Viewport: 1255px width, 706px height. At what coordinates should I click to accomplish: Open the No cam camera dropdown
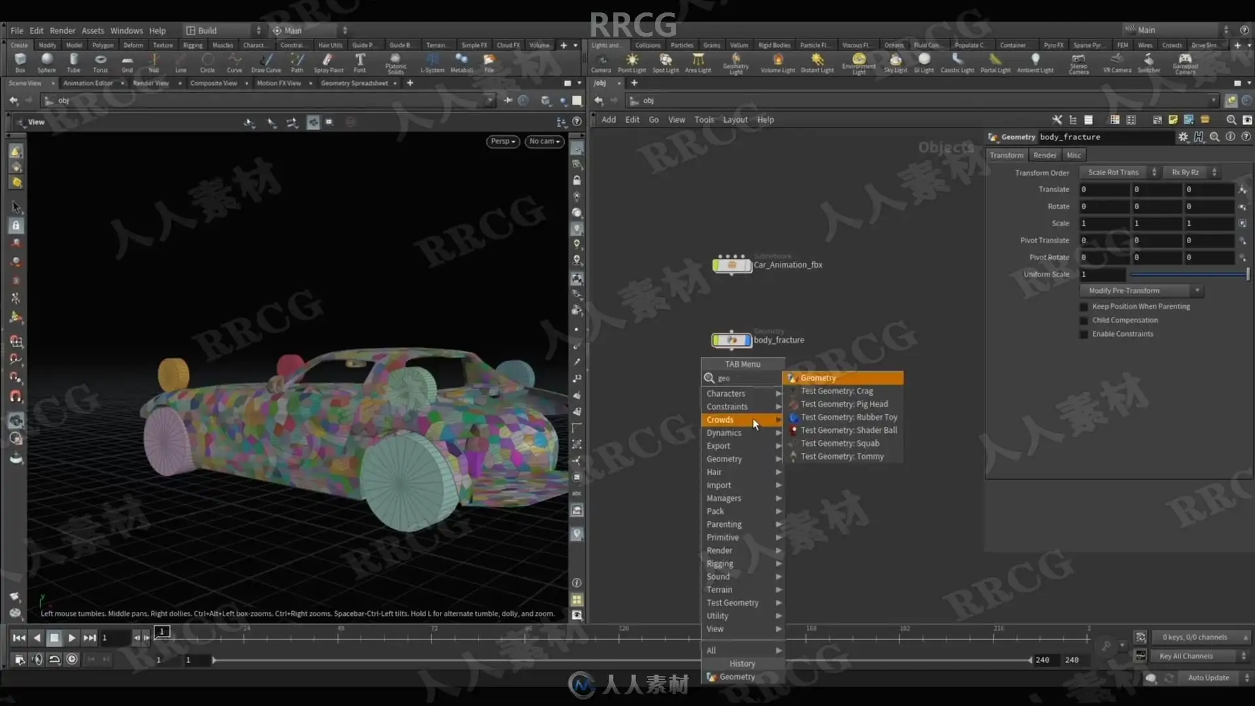(544, 141)
